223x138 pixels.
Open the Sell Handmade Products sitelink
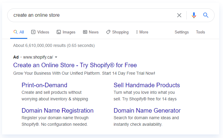point(147,85)
